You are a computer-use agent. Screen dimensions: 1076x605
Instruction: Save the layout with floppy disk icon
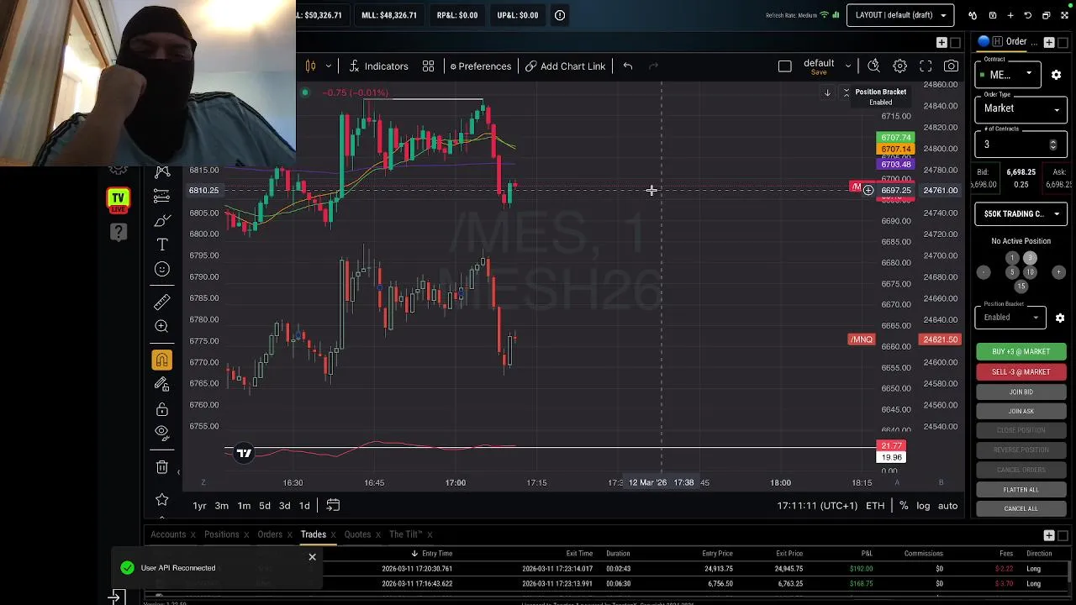[992, 15]
